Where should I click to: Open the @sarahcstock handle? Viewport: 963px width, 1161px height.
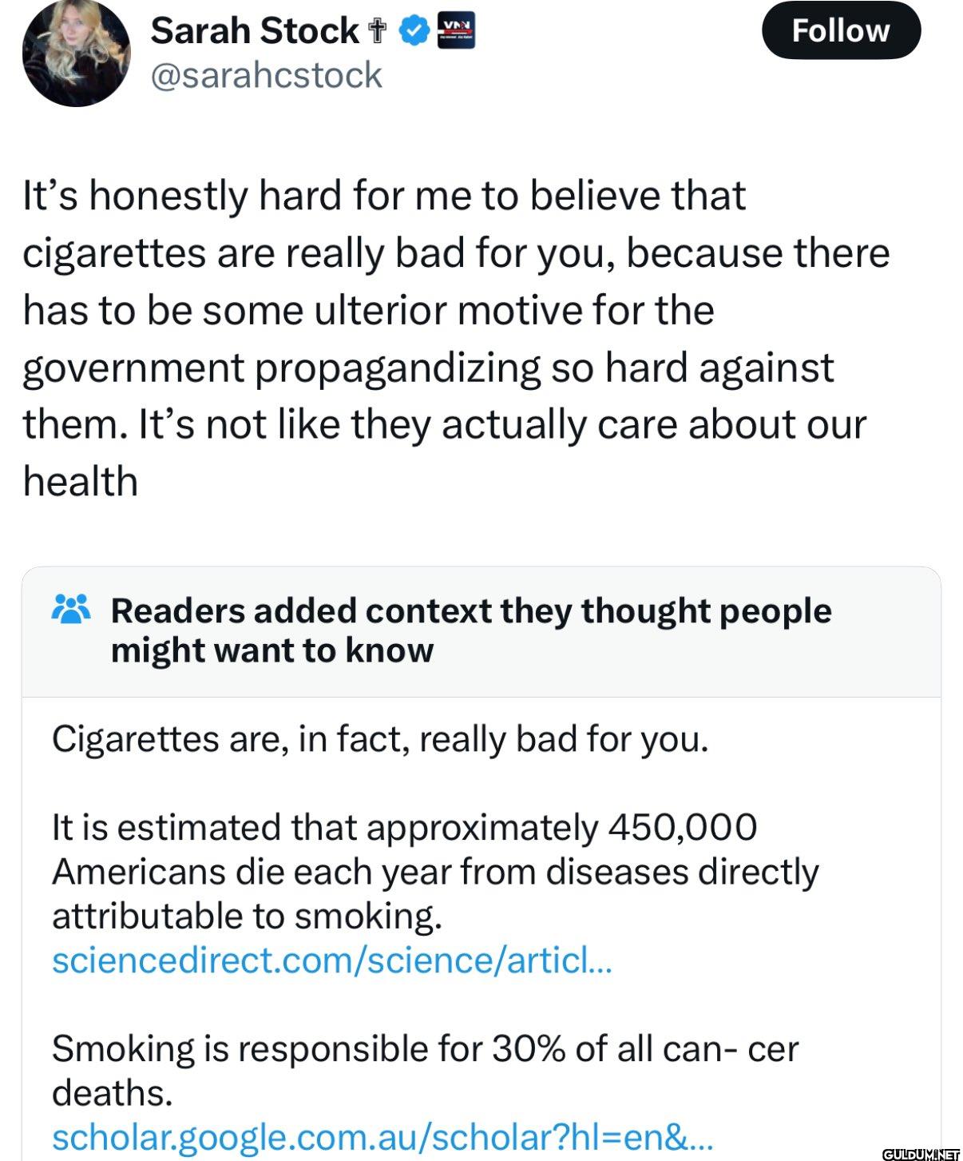[x=267, y=76]
